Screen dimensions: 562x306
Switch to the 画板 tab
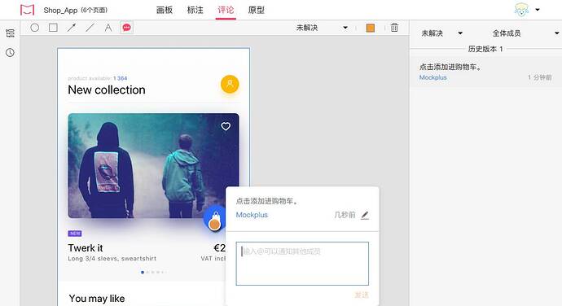pos(165,10)
